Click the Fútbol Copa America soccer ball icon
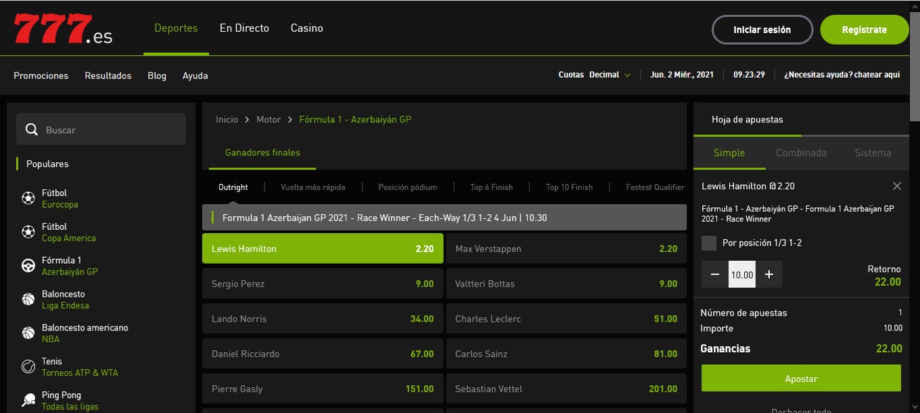 coord(28,232)
